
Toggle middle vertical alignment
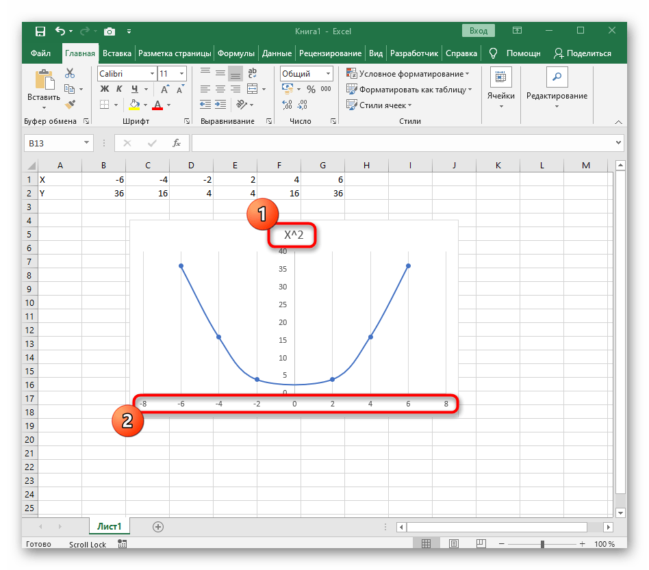click(x=220, y=73)
